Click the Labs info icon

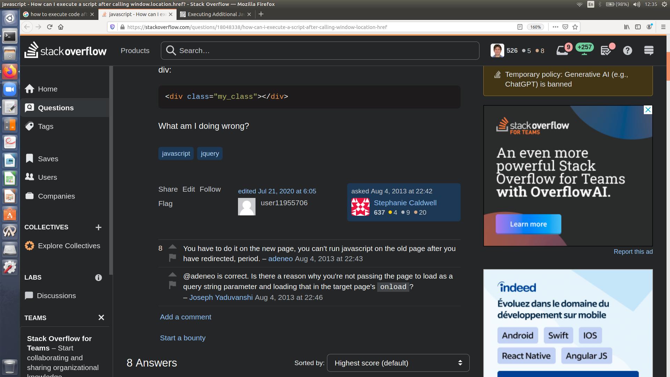(x=98, y=278)
